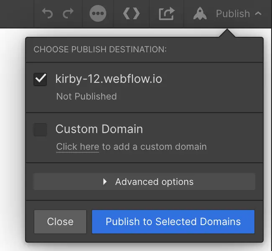Click the Publish toolbar label

233,13
